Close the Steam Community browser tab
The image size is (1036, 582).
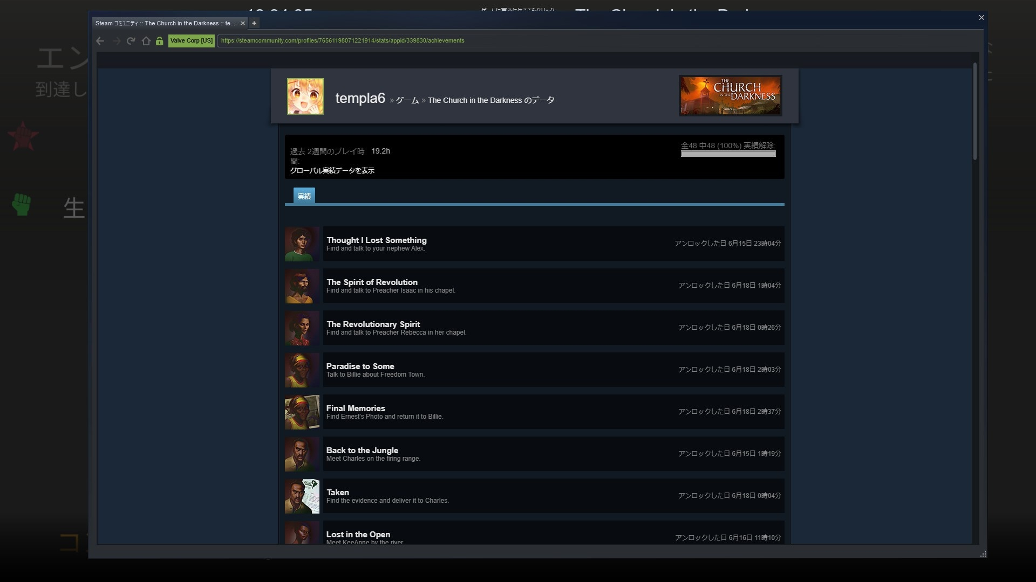[243, 23]
